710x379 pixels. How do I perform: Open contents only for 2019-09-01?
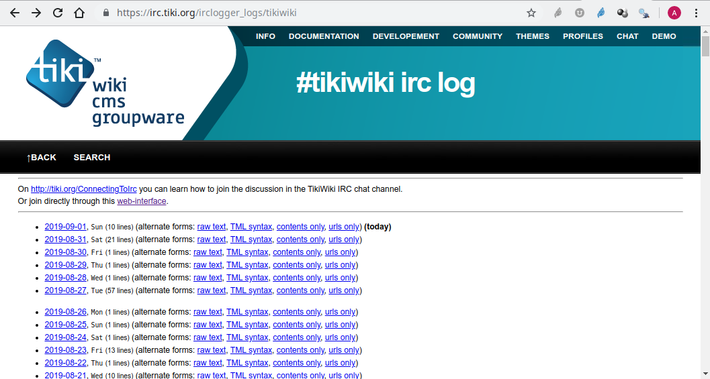(301, 227)
